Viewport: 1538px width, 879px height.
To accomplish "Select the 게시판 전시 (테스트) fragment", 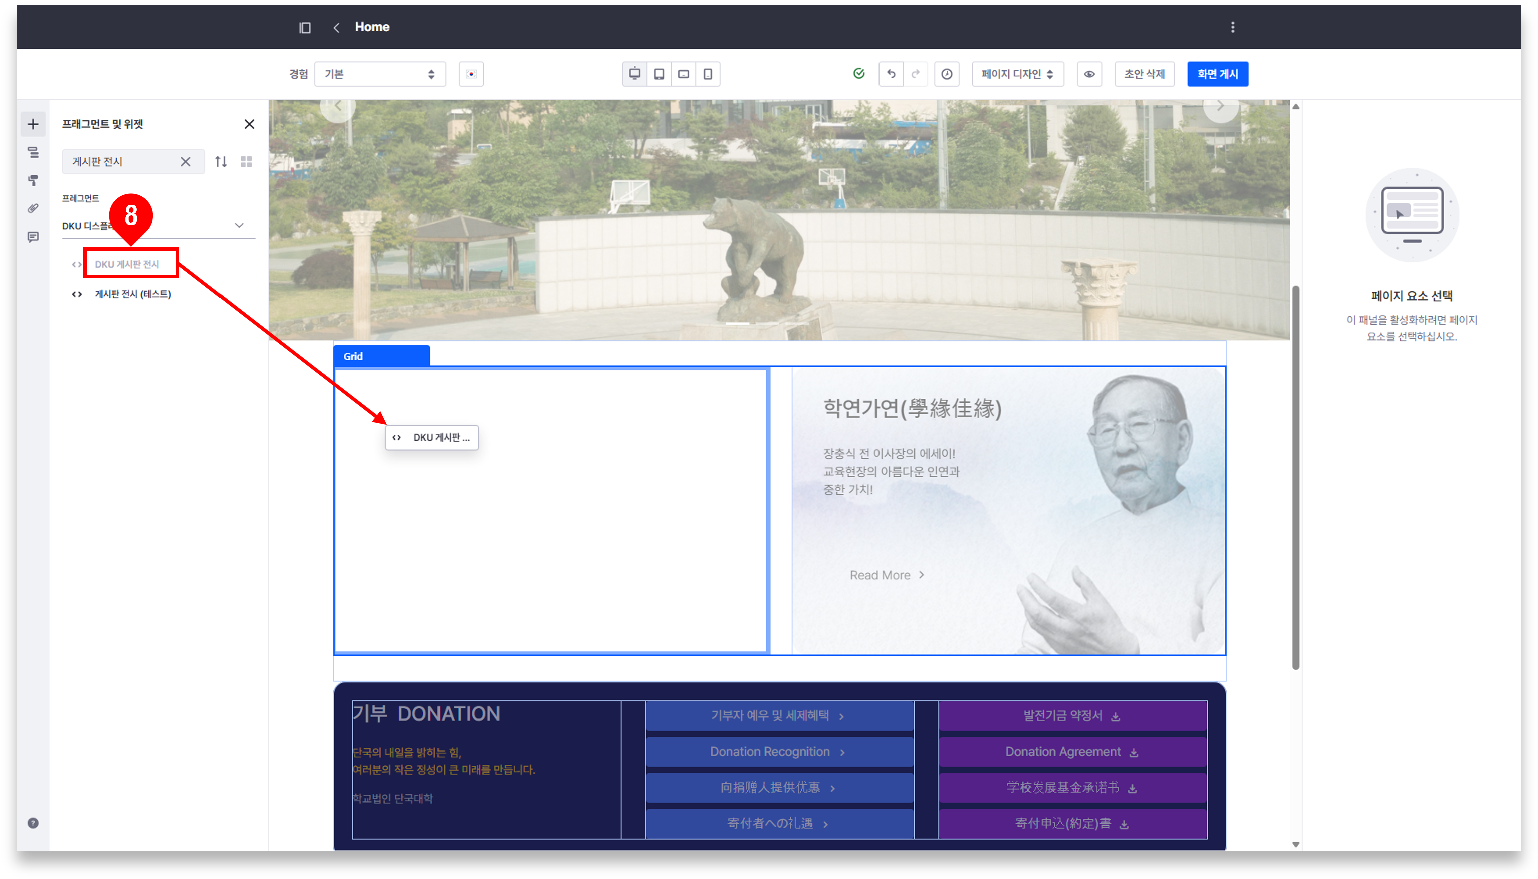I will (133, 294).
